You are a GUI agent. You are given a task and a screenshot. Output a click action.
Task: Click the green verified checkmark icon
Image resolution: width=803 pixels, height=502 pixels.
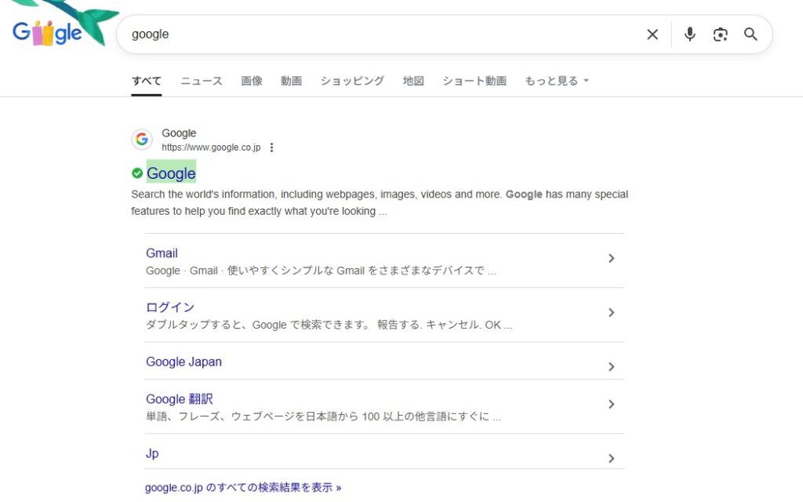tap(136, 173)
